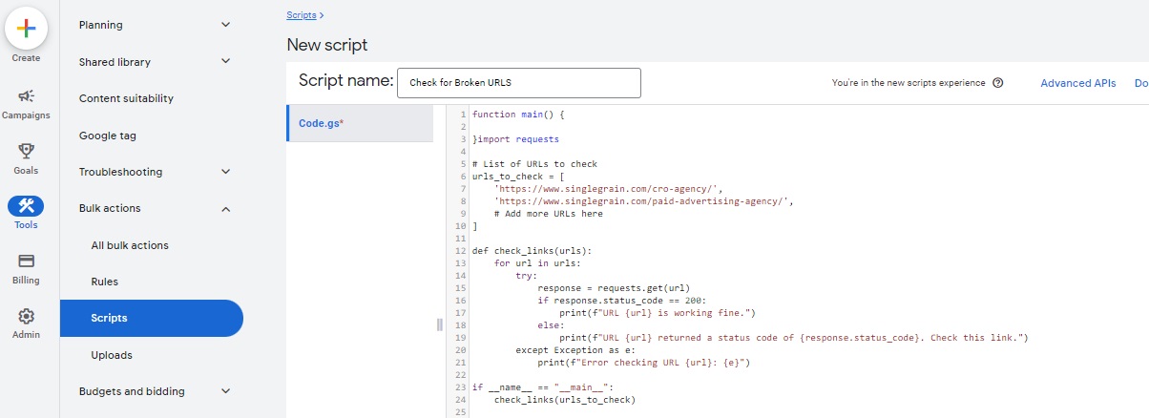
Task: Open Goals trophy icon
Action: pos(26,152)
